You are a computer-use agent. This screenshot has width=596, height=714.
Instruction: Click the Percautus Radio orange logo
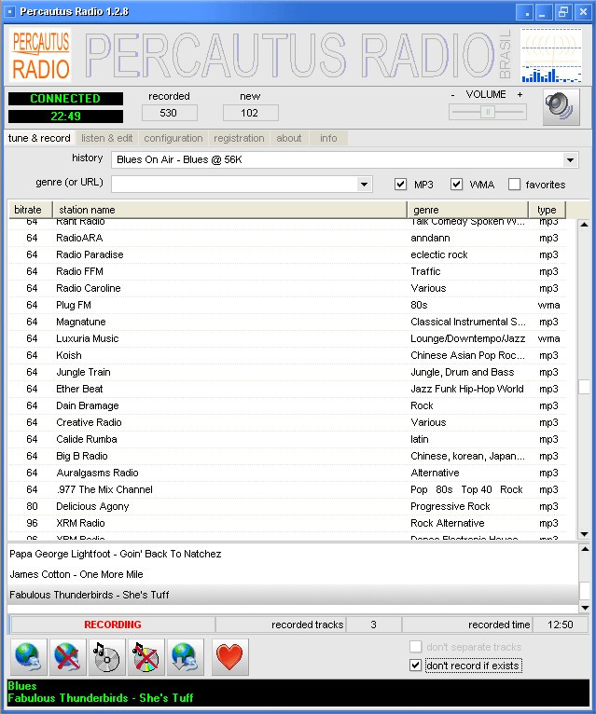[x=40, y=55]
